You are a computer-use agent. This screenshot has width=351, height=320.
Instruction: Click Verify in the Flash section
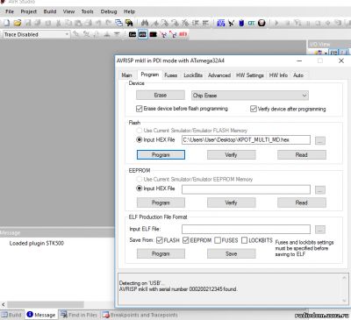(x=232, y=155)
